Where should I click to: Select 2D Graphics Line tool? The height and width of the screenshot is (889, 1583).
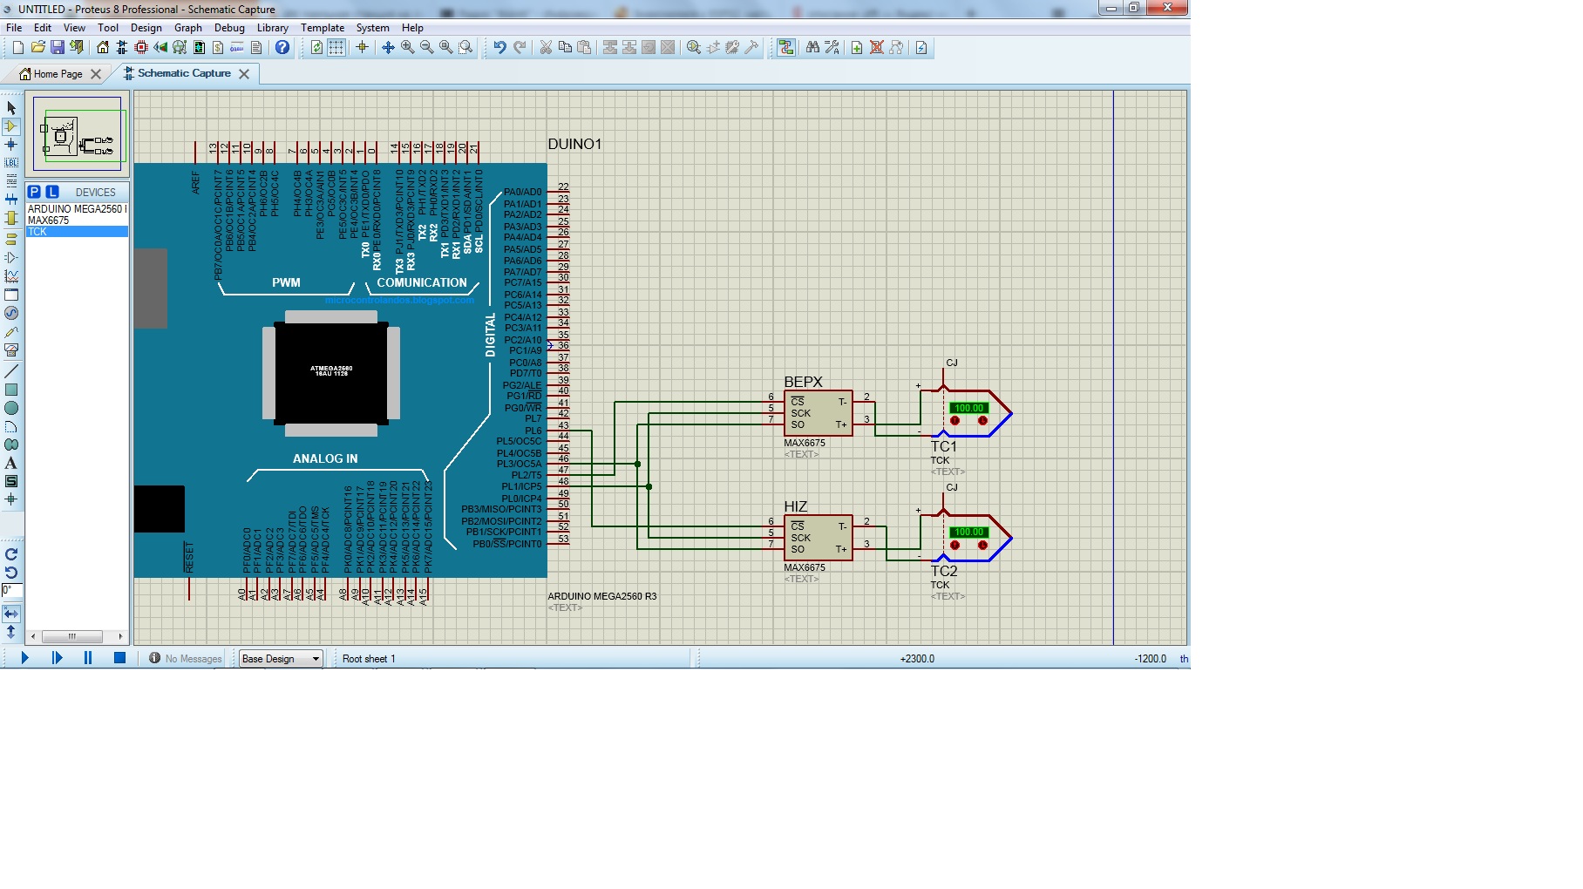11,371
